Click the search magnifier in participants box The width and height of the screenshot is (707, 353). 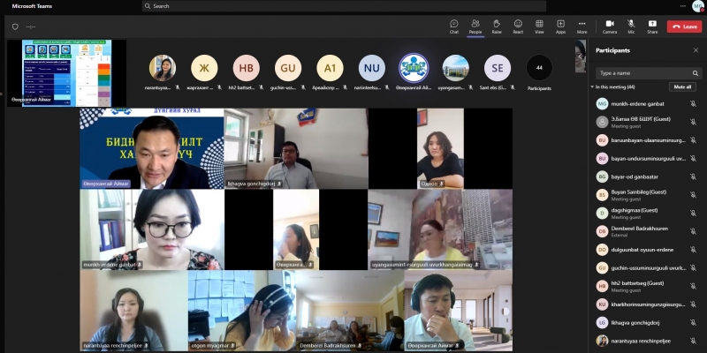(x=696, y=73)
